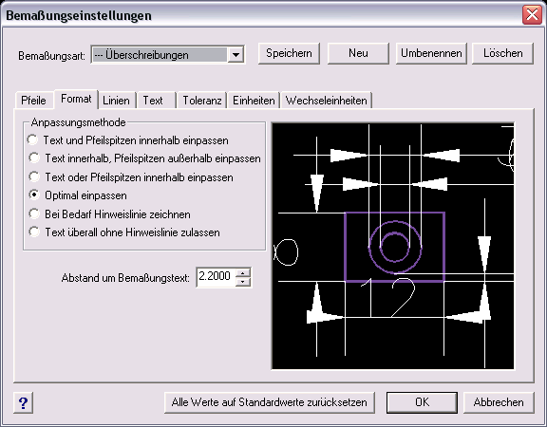Decrease Abstand um Bemaßungstext with down arrow

(243, 282)
